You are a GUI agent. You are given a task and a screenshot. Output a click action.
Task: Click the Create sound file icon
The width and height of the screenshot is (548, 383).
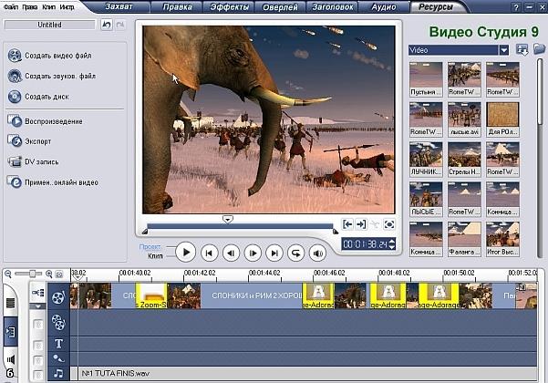(x=15, y=76)
